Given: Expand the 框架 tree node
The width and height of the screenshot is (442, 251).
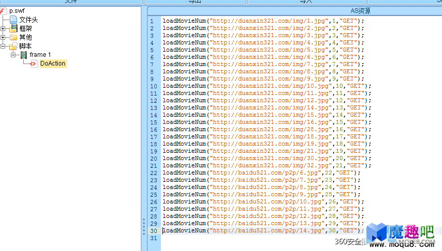Looking at the screenshot, I should pos(3,28).
